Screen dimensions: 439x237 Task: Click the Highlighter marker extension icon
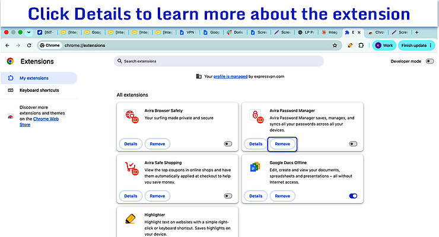click(131, 219)
